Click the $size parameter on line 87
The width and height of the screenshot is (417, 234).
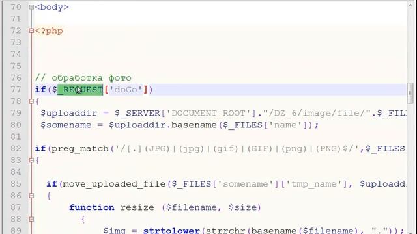[242, 207]
